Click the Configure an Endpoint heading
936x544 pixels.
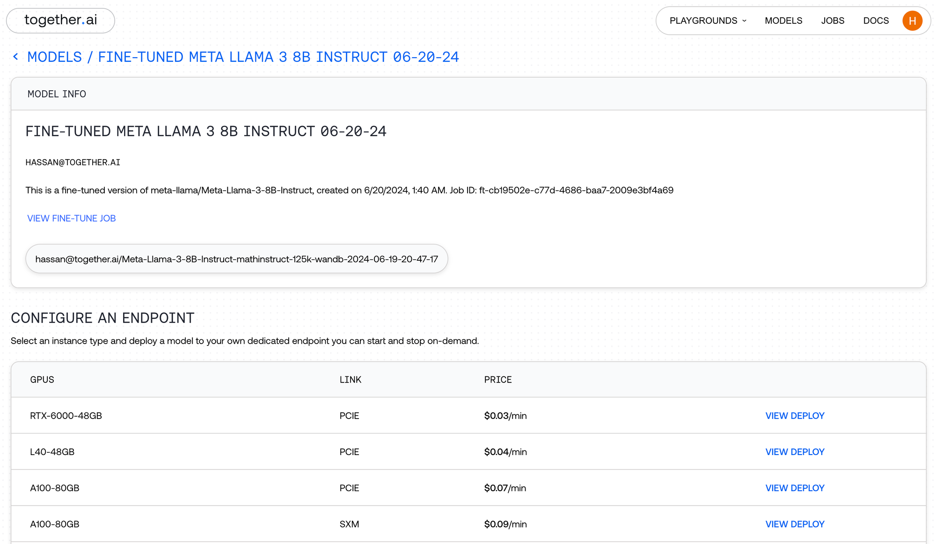tap(102, 318)
